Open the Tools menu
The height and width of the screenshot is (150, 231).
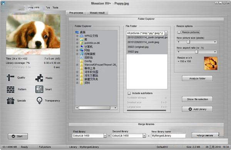55,8
